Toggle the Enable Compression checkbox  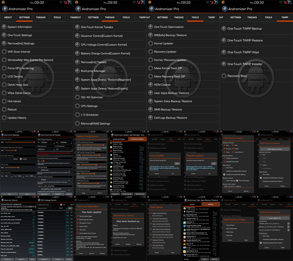point(224,158)
